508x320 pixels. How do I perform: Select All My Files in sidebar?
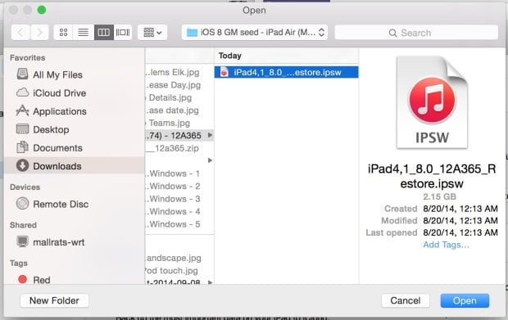[x=75, y=74]
